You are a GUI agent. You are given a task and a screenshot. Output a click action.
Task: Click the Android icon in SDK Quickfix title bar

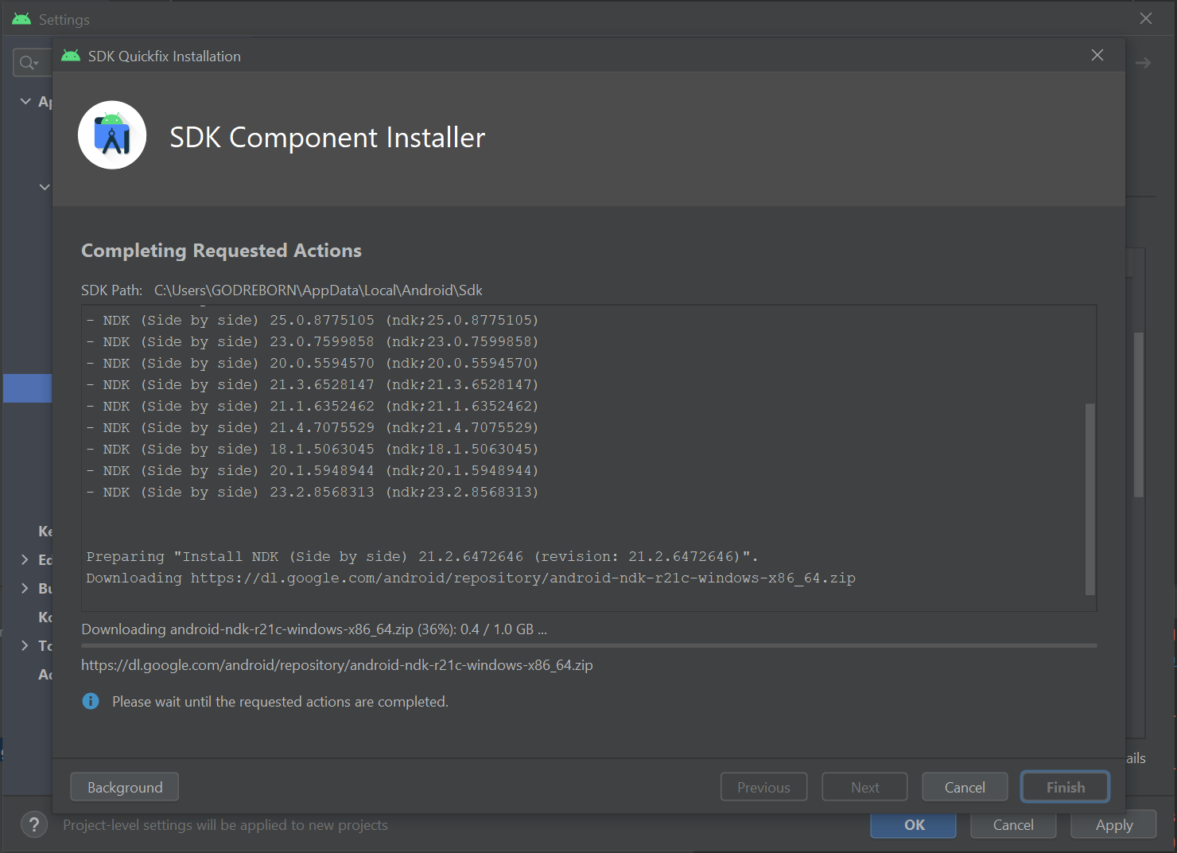[x=71, y=56]
